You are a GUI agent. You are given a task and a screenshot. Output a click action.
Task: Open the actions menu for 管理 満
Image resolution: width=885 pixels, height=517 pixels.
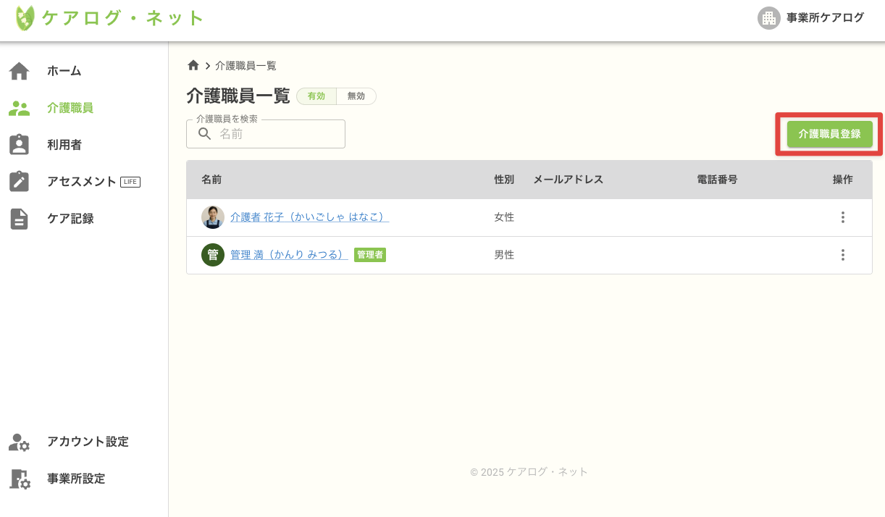point(842,255)
